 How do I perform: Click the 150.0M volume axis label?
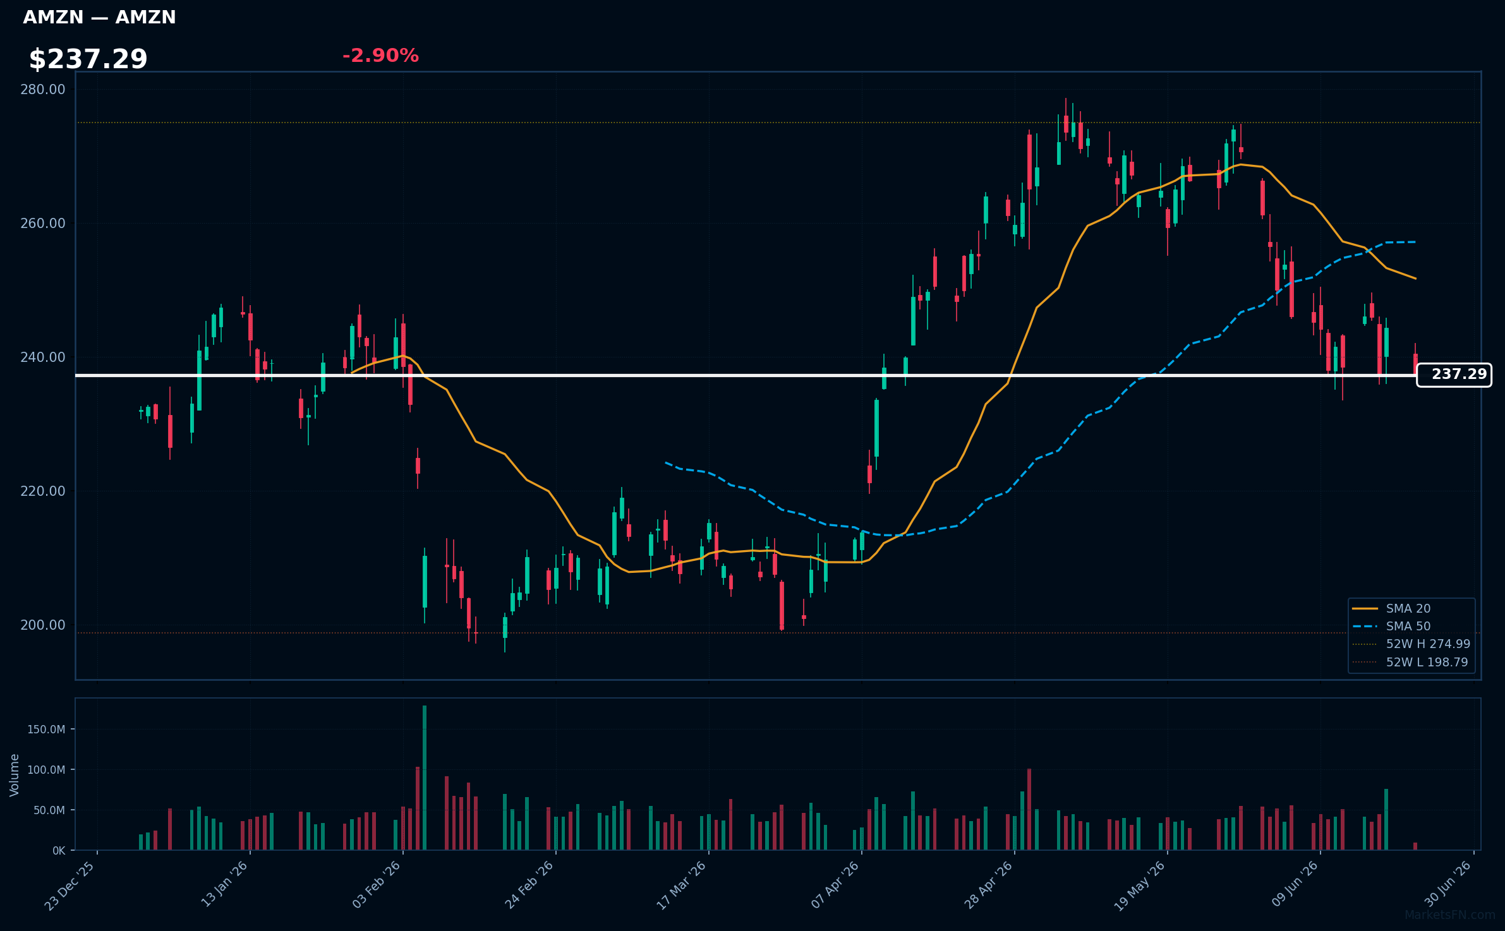46,729
